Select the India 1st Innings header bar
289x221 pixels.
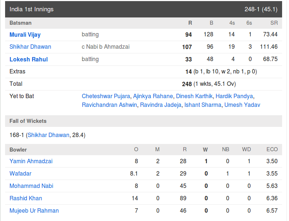point(144,9)
